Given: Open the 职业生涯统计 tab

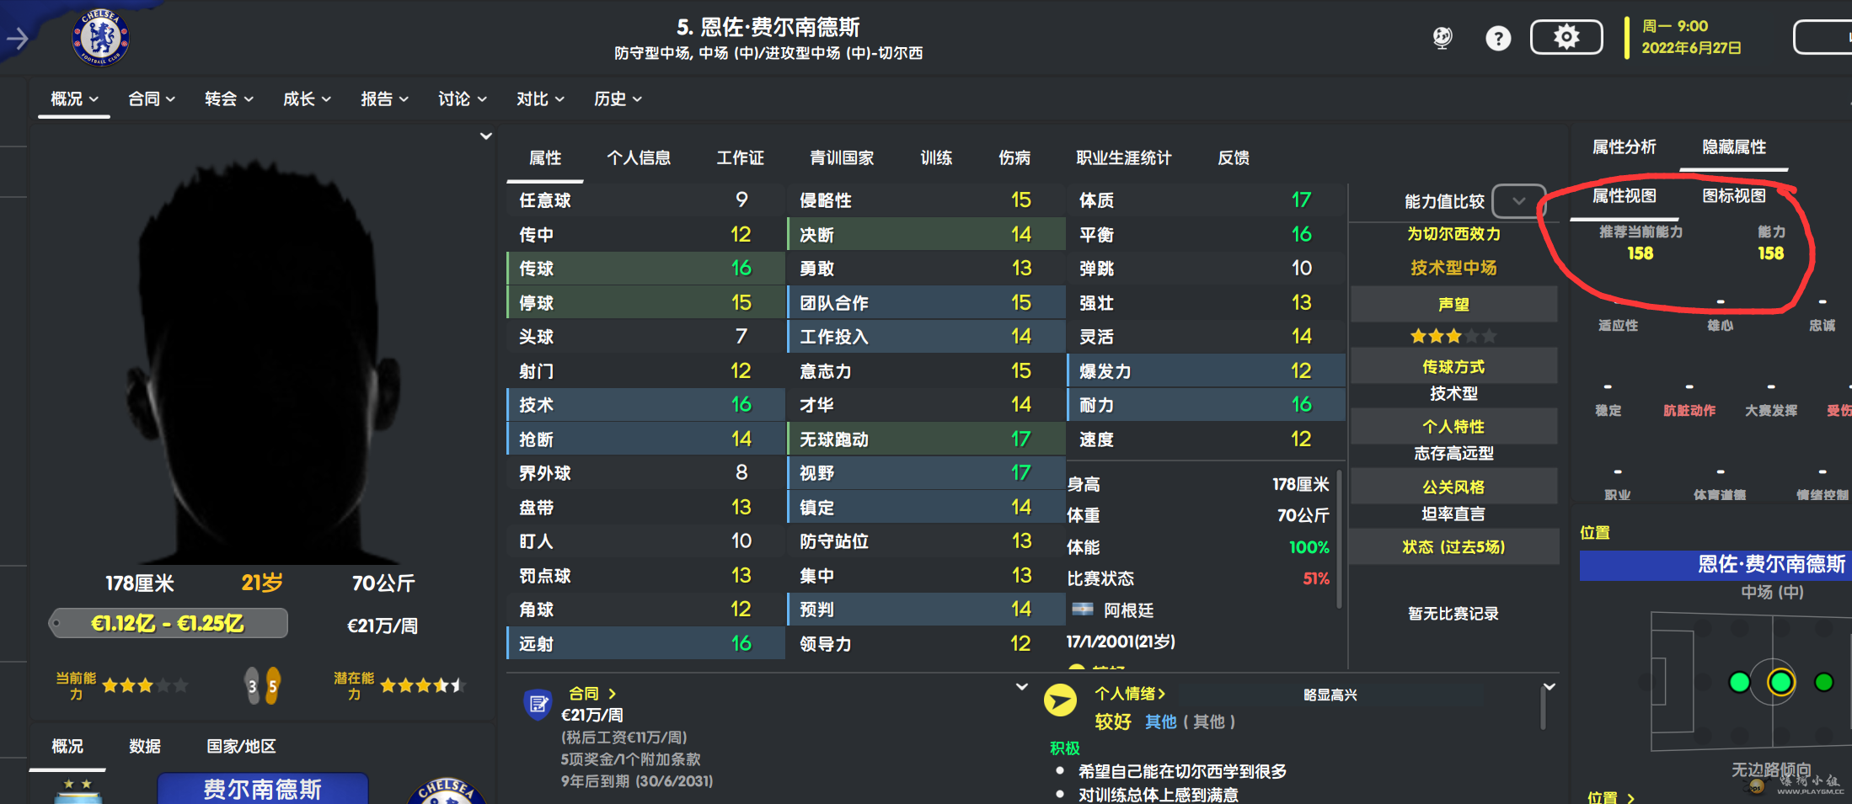Looking at the screenshot, I should tap(1123, 158).
